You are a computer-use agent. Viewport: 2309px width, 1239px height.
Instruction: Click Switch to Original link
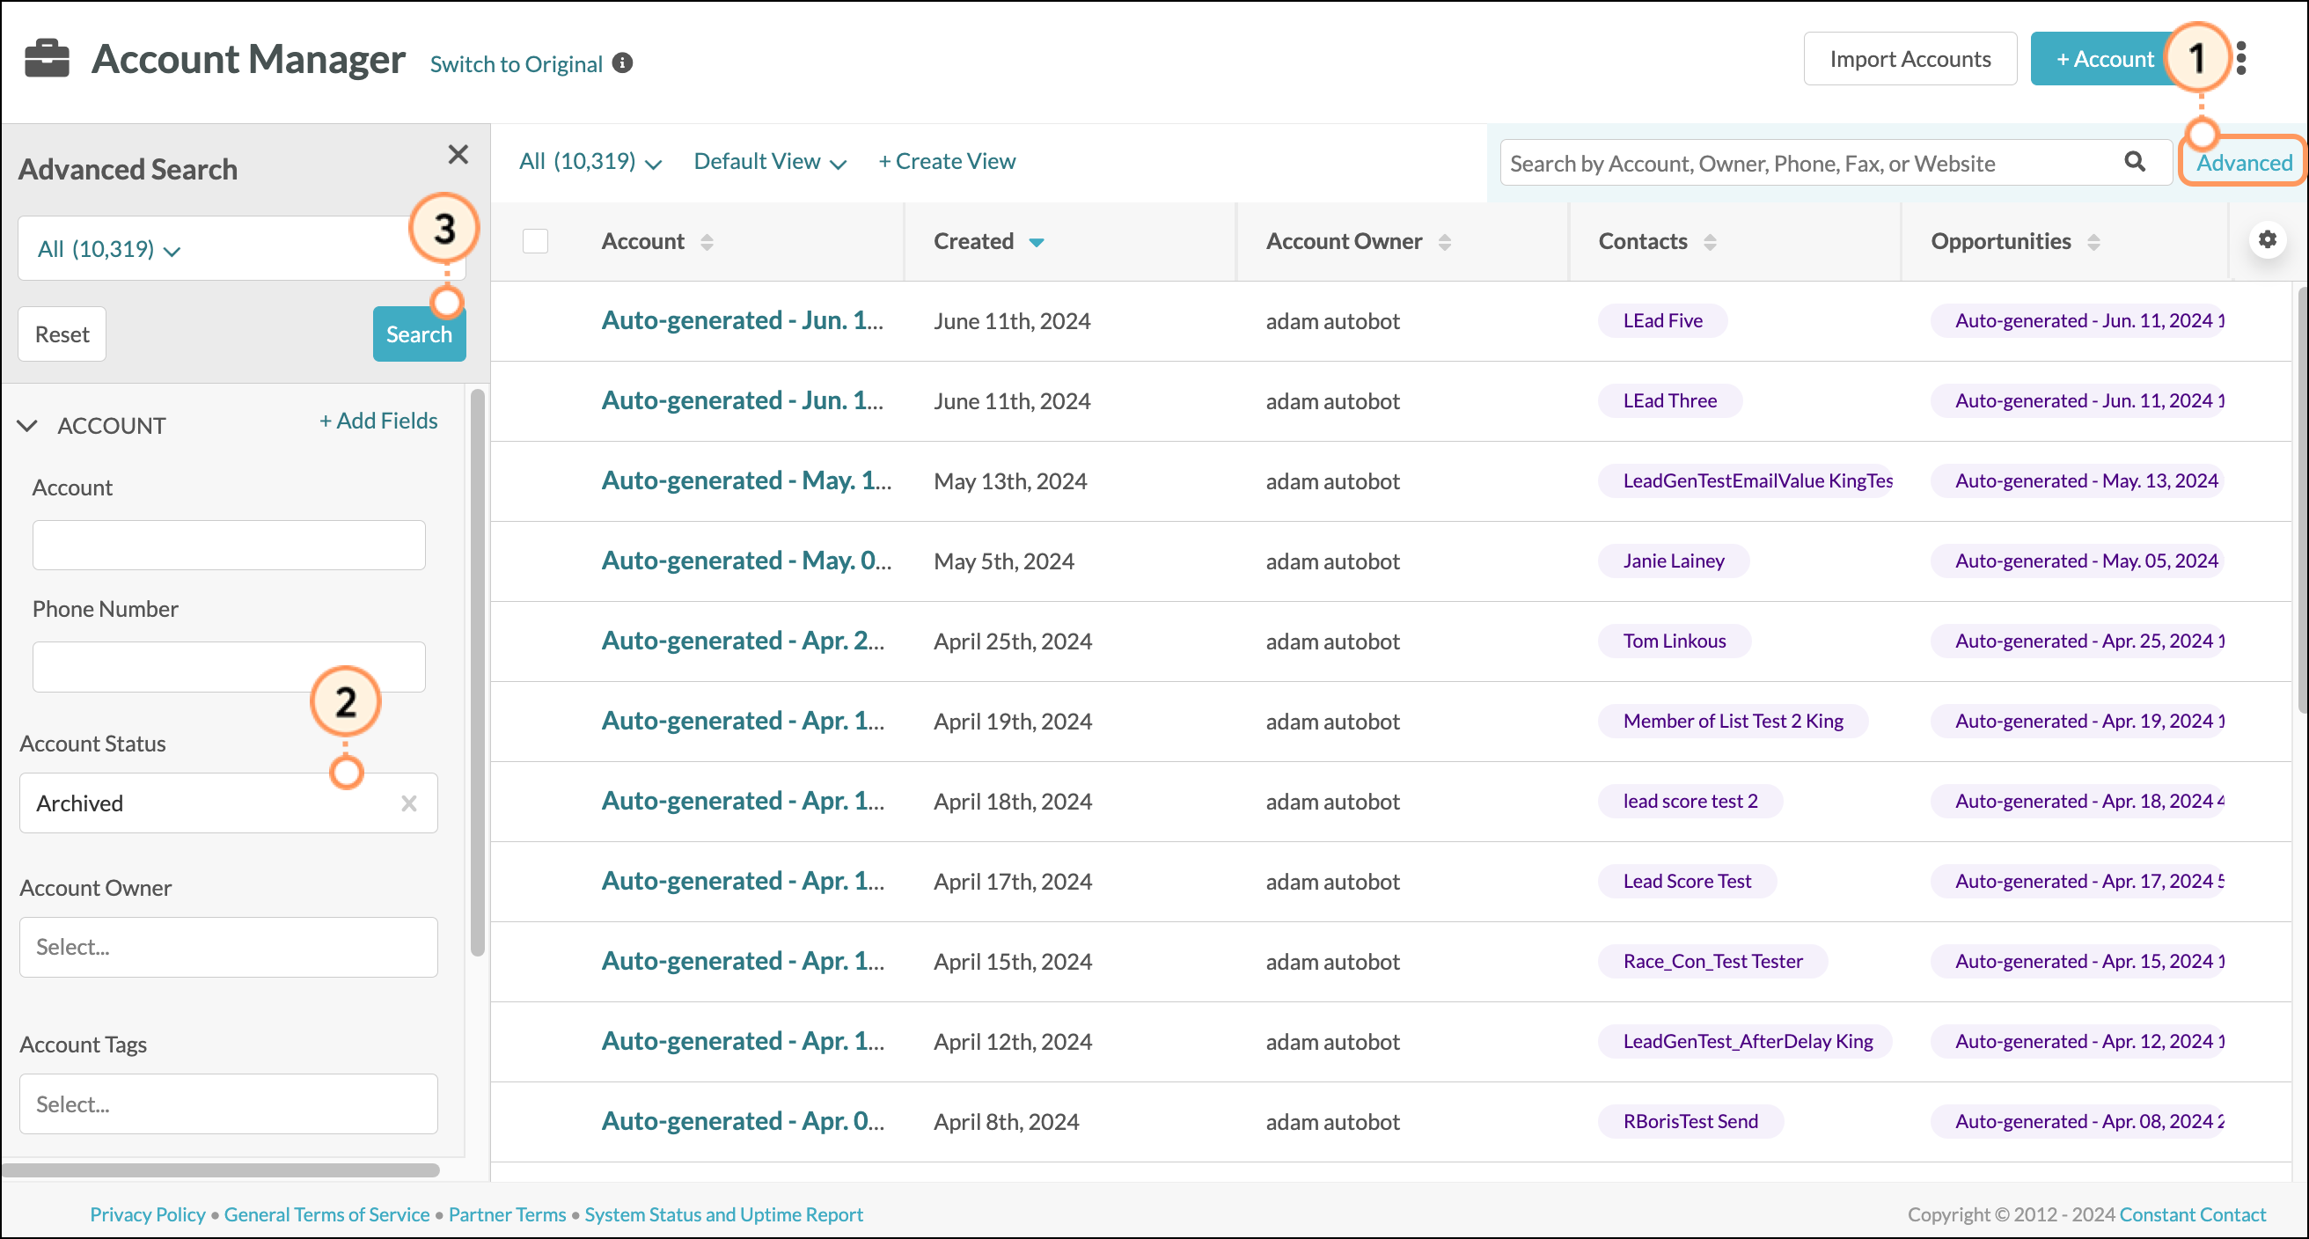[x=517, y=63]
